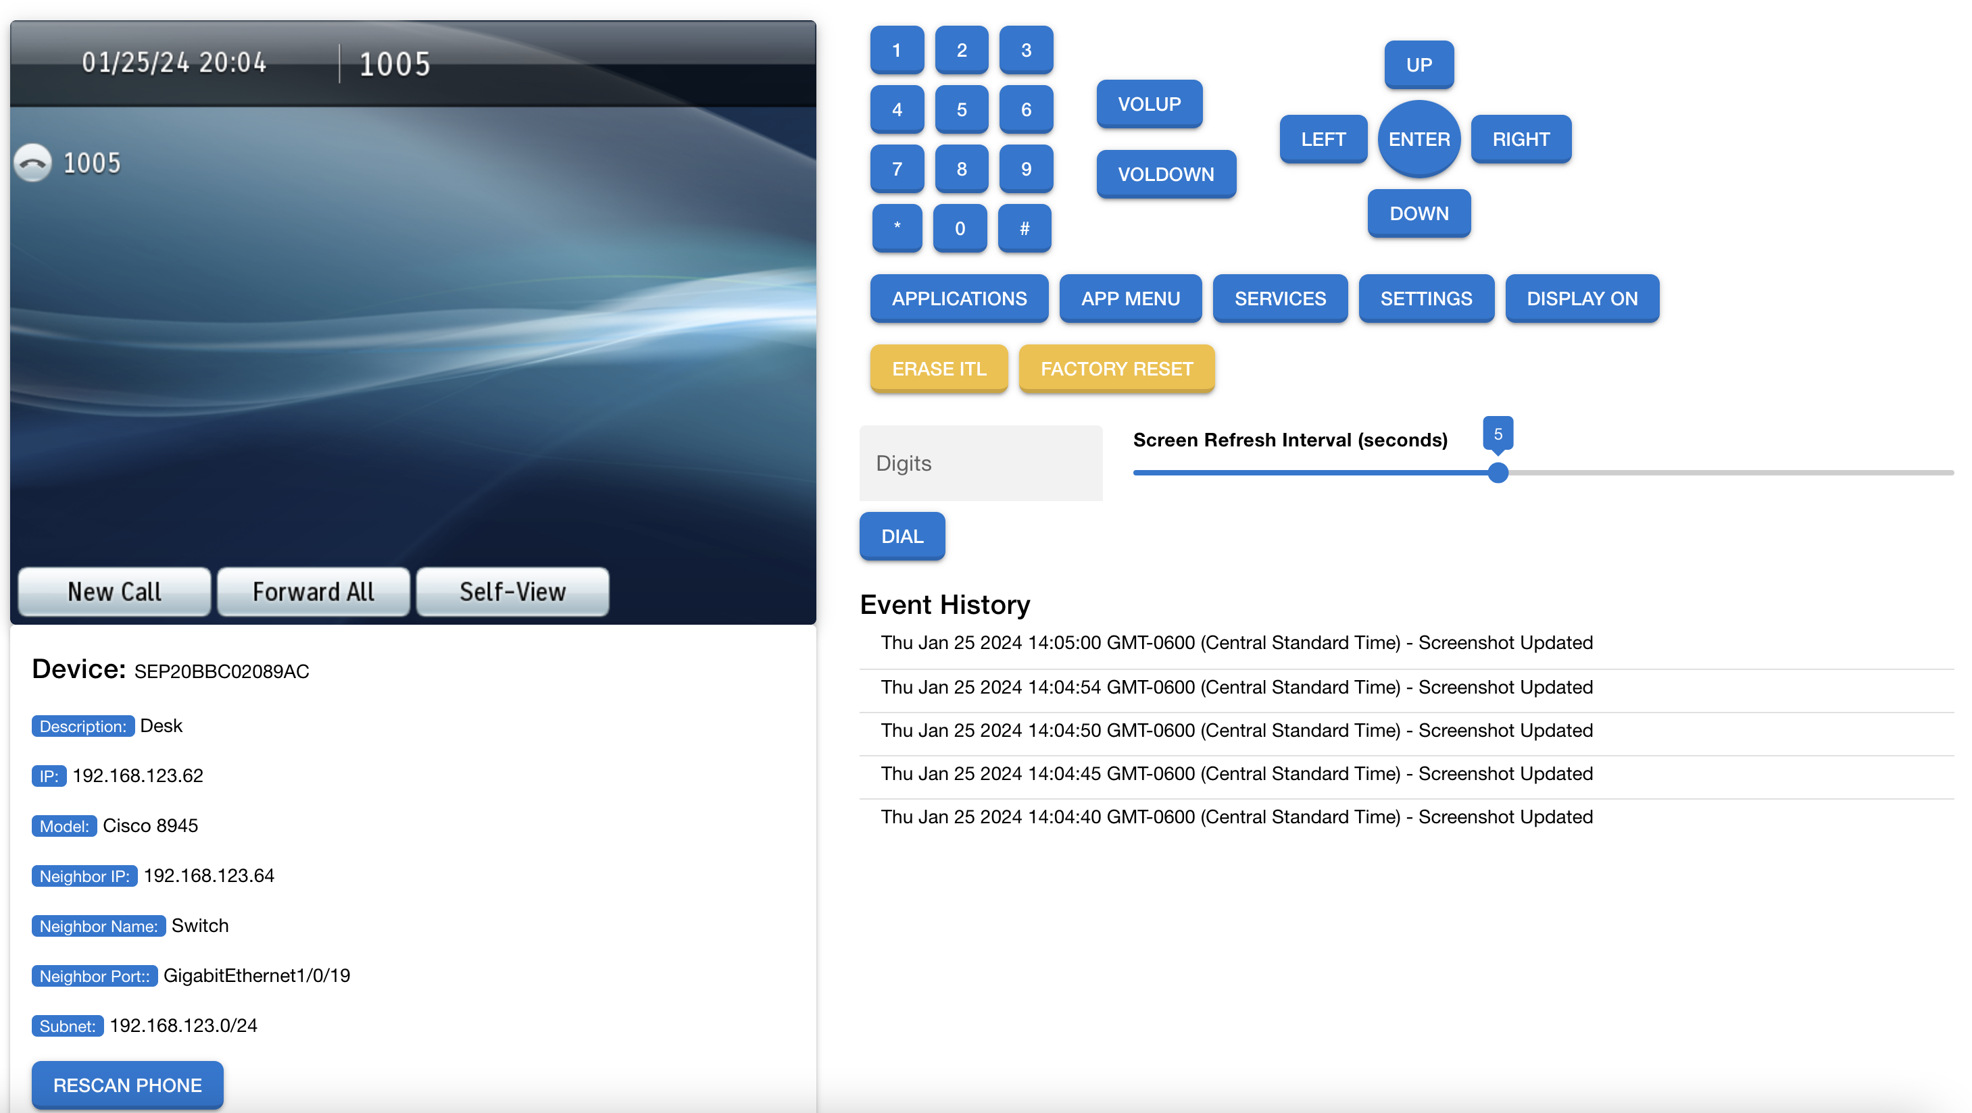The width and height of the screenshot is (1972, 1113).
Task: Navigate right with the RIGHT button
Action: click(1521, 138)
